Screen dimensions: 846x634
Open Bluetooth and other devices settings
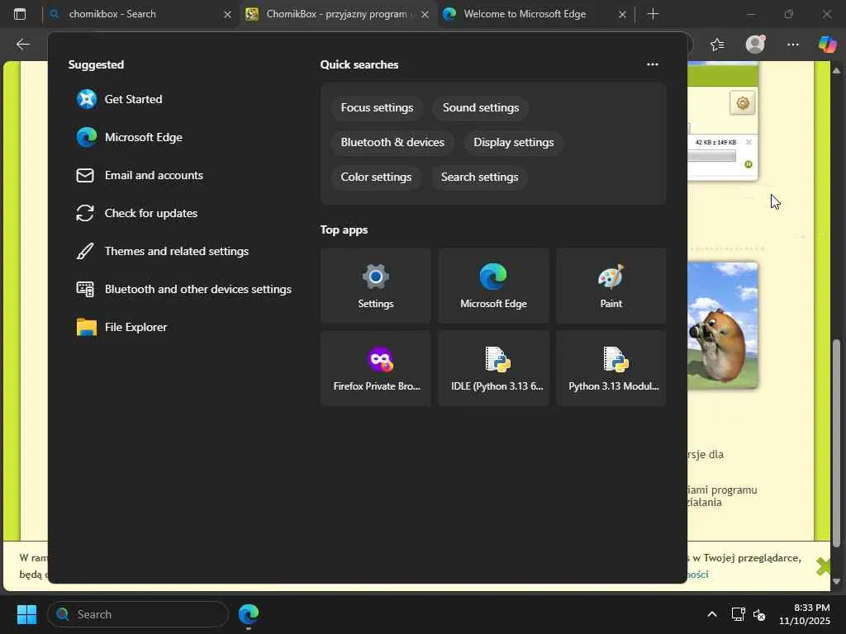pos(183,290)
